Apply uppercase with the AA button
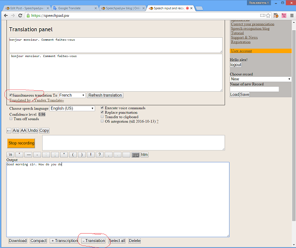The width and height of the screenshot is (296, 248). point(23,130)
